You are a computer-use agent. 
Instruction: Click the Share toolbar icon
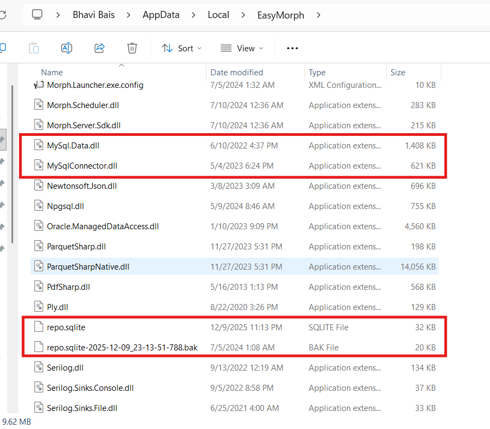[99, 48]
